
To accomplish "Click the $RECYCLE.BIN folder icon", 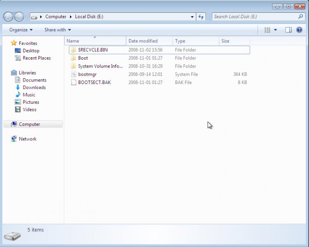I will click(x=73, y=50).
